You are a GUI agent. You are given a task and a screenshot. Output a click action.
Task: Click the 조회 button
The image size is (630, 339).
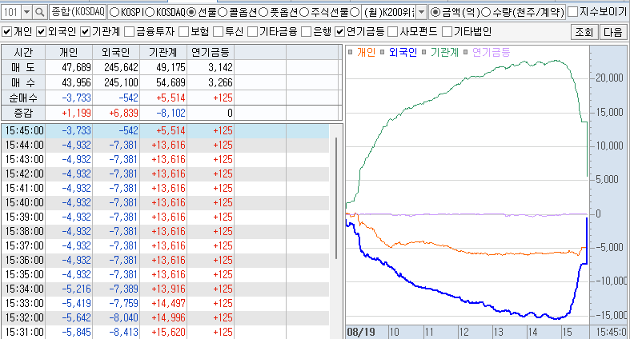pyautogui.click(x=584, y=32)
